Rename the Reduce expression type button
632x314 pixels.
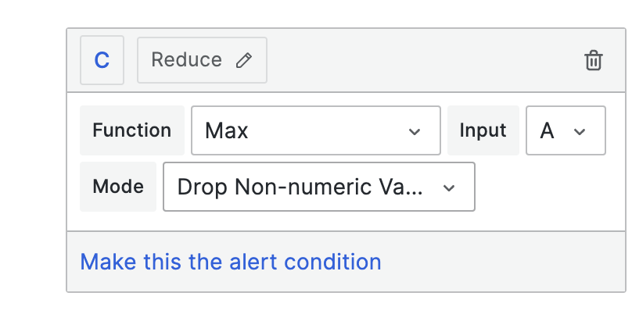point(202,60)
